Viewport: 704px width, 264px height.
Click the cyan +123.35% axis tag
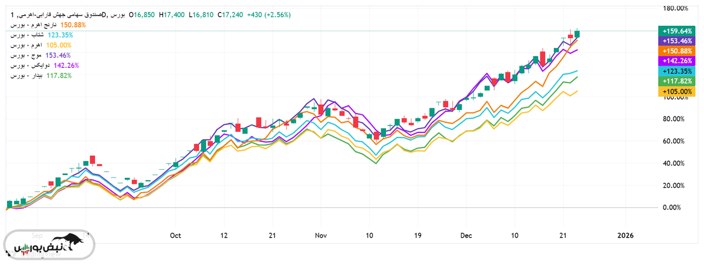[676, 71]
